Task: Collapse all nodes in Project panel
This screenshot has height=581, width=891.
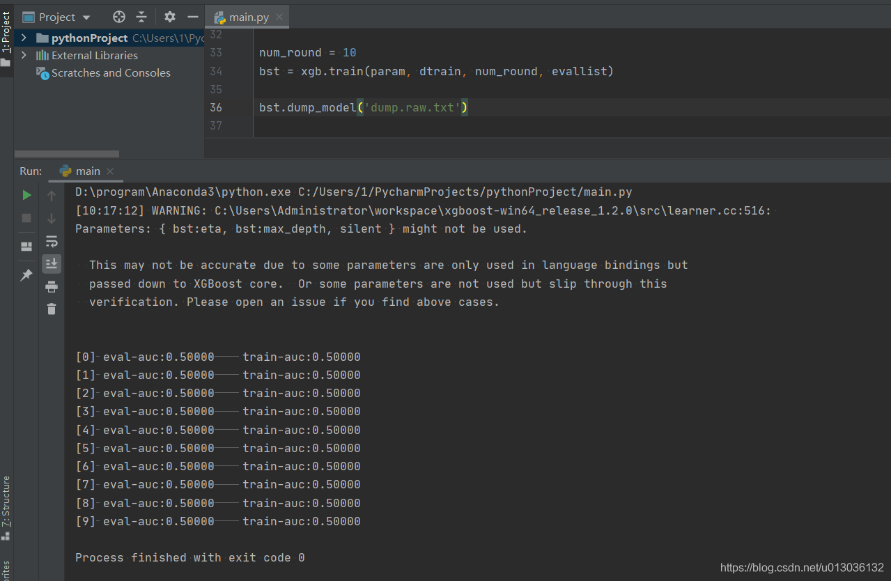Action: pos(141,17)
